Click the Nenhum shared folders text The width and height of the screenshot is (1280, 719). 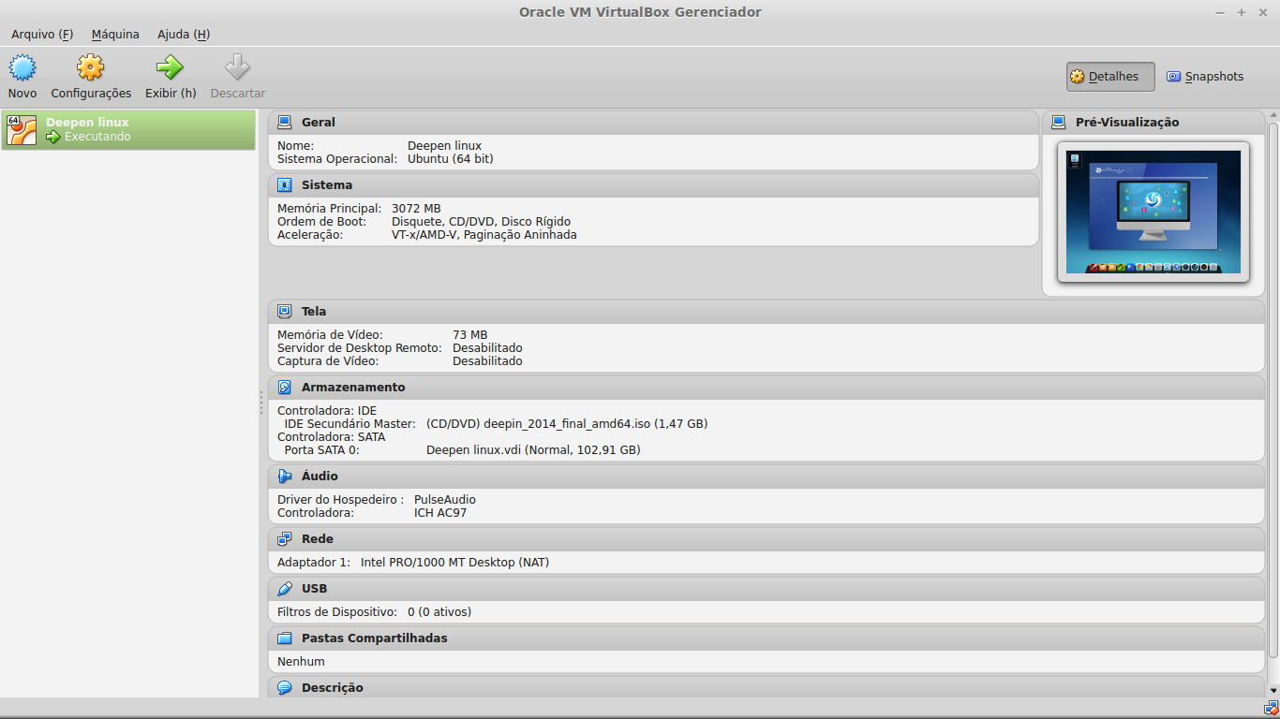pyautogui.click(x=301, y=662)
